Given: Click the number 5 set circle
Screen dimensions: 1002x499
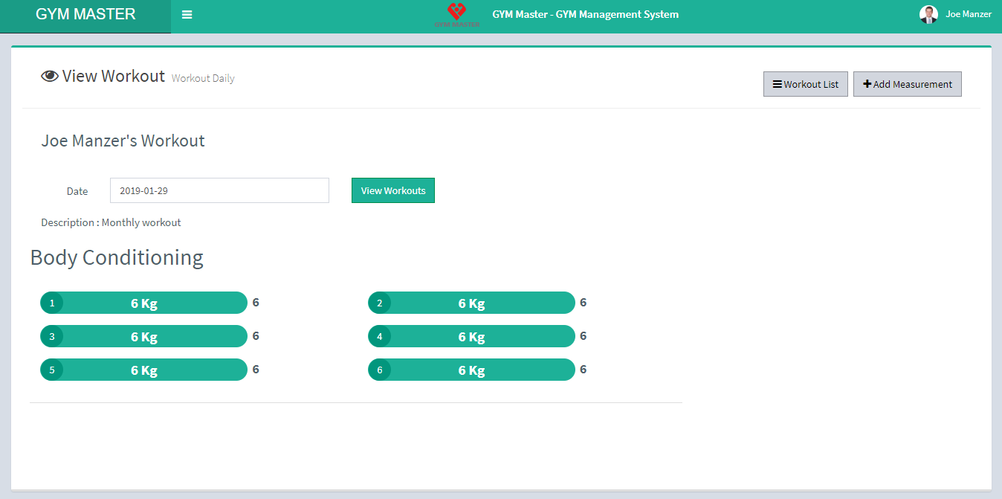Looking at the screenshot, I should [x=52, y=370].
